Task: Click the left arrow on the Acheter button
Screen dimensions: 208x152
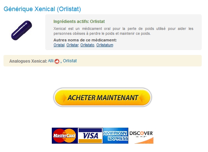Action: tap(64, 98)
